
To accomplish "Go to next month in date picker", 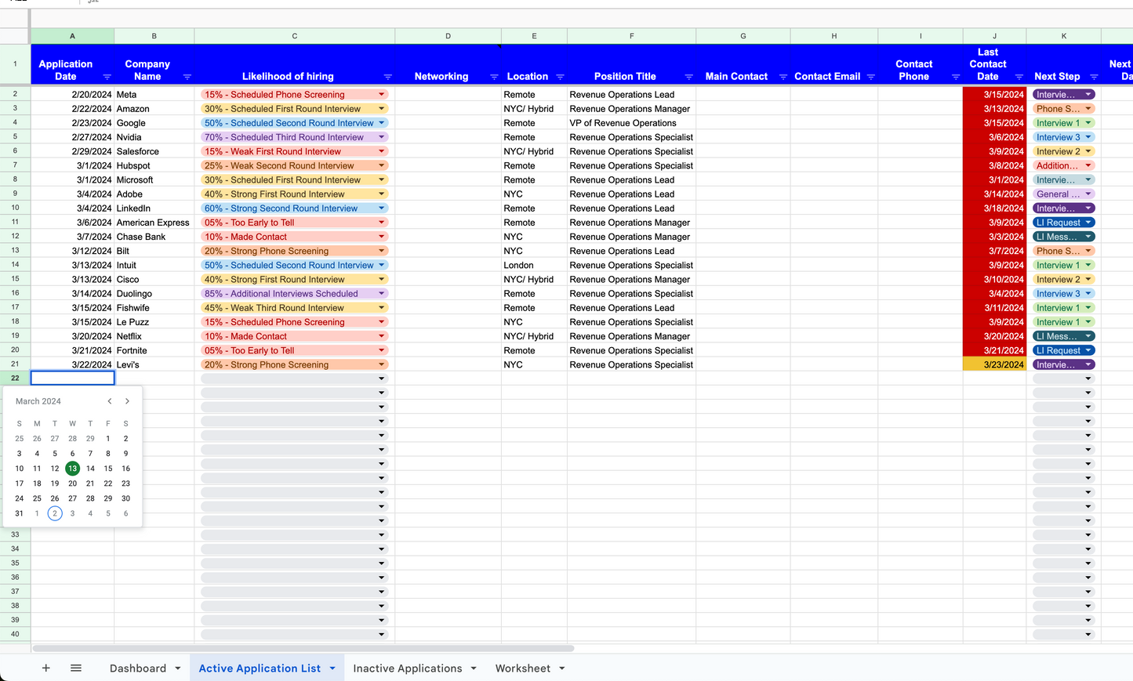I will 127,401.
